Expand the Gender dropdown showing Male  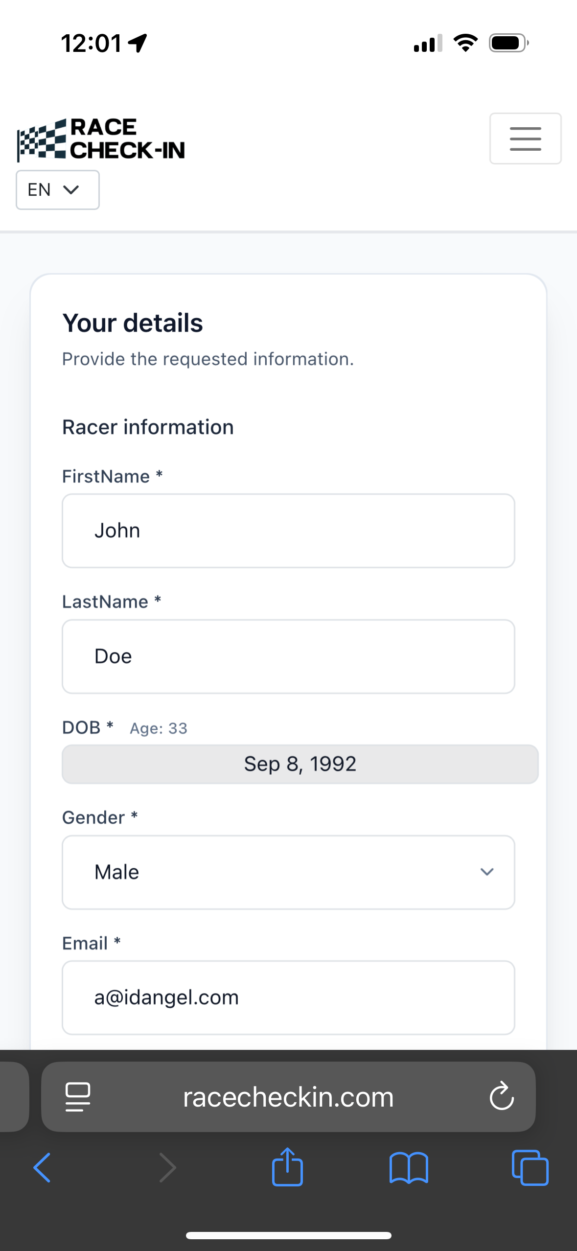click(288, 872)
